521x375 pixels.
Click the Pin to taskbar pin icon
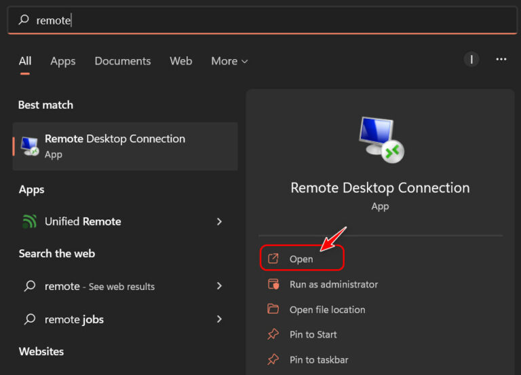[273, 359]
